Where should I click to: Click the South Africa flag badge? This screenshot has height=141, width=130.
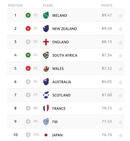click(46, 55)
